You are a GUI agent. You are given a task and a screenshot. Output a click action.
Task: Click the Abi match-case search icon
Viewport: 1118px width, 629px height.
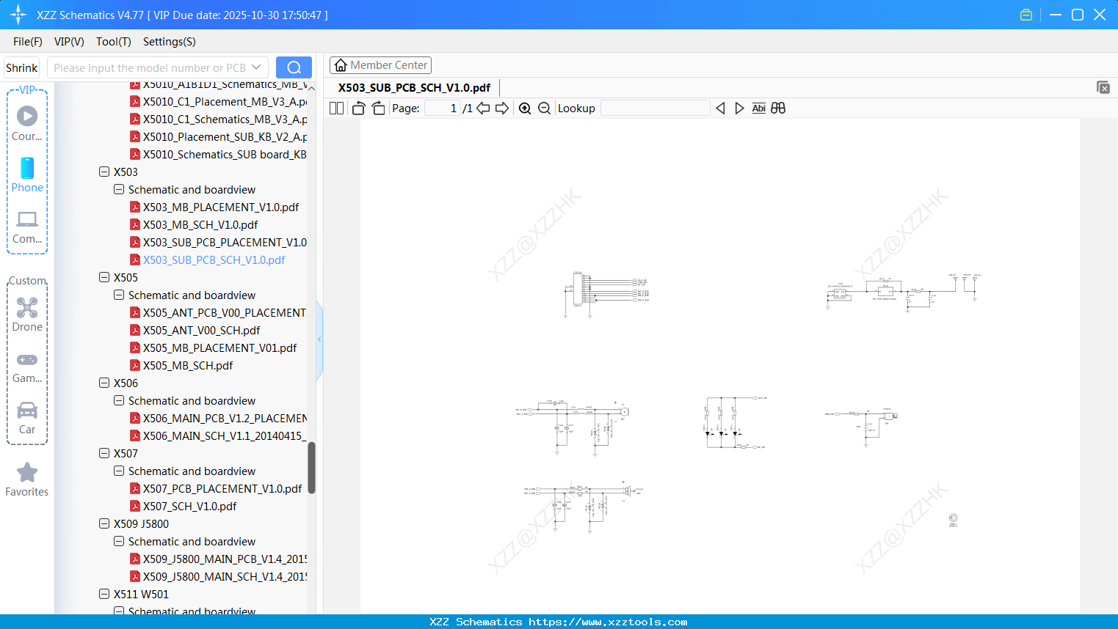coord(758,108)
